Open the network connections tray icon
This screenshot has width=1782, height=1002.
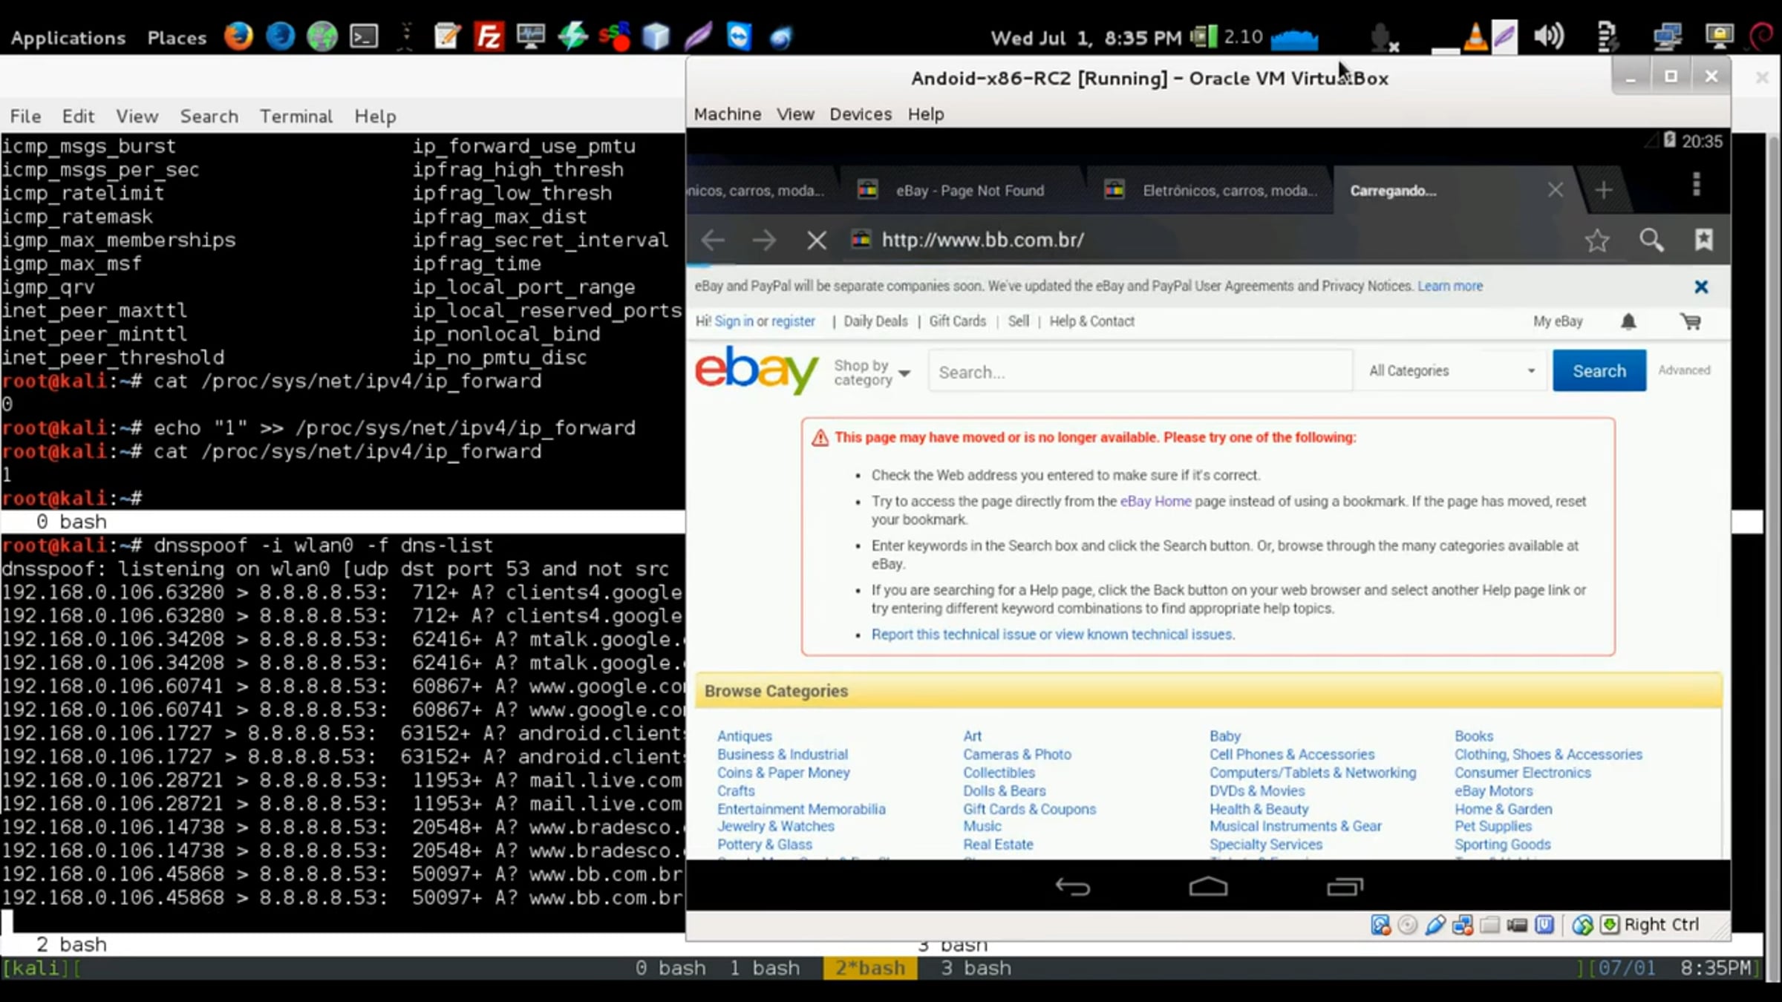pyautogui.click(x=1667, y=36)
